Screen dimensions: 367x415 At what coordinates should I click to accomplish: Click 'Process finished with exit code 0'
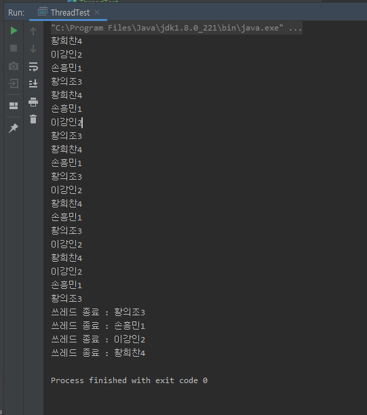click(129, 380)
